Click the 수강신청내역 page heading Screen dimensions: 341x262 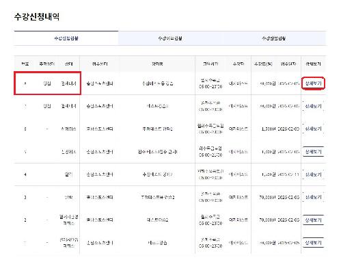37,16
